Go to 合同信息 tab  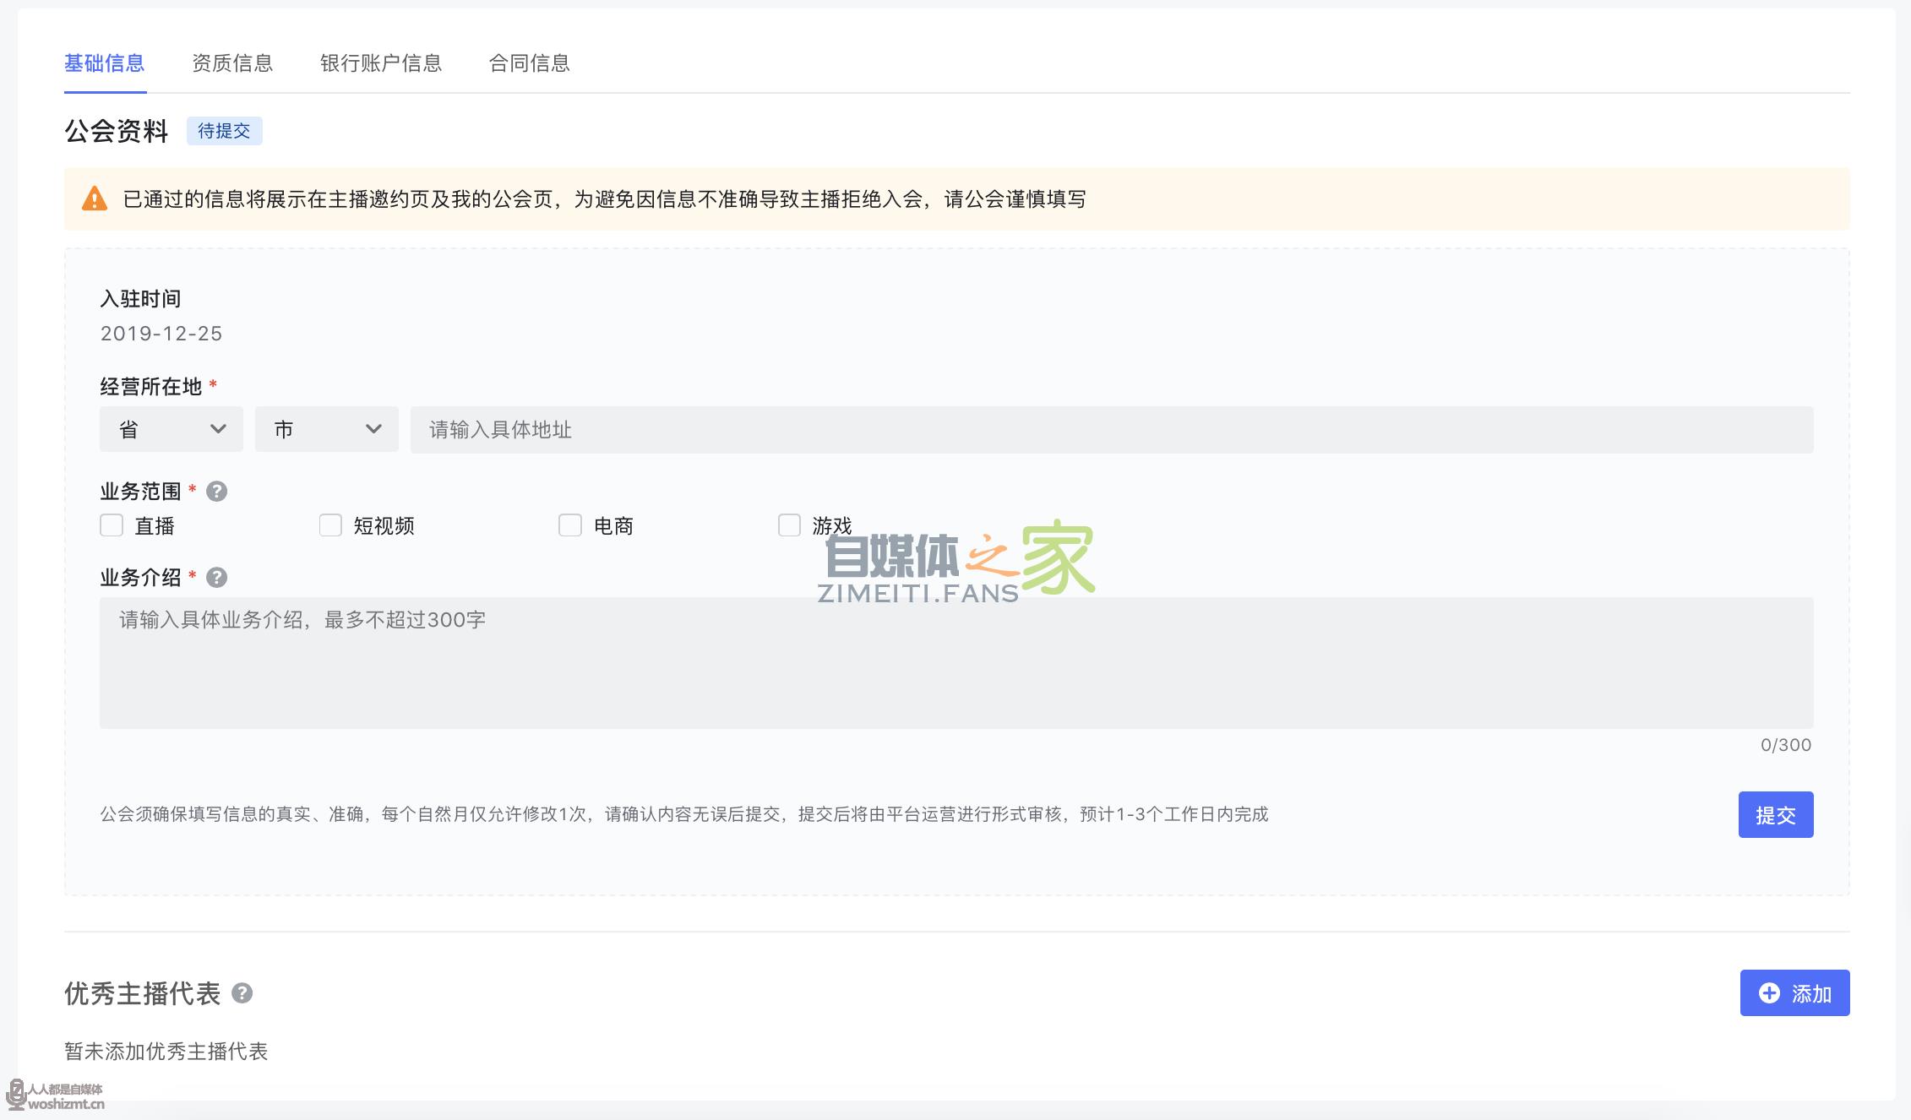530,63
